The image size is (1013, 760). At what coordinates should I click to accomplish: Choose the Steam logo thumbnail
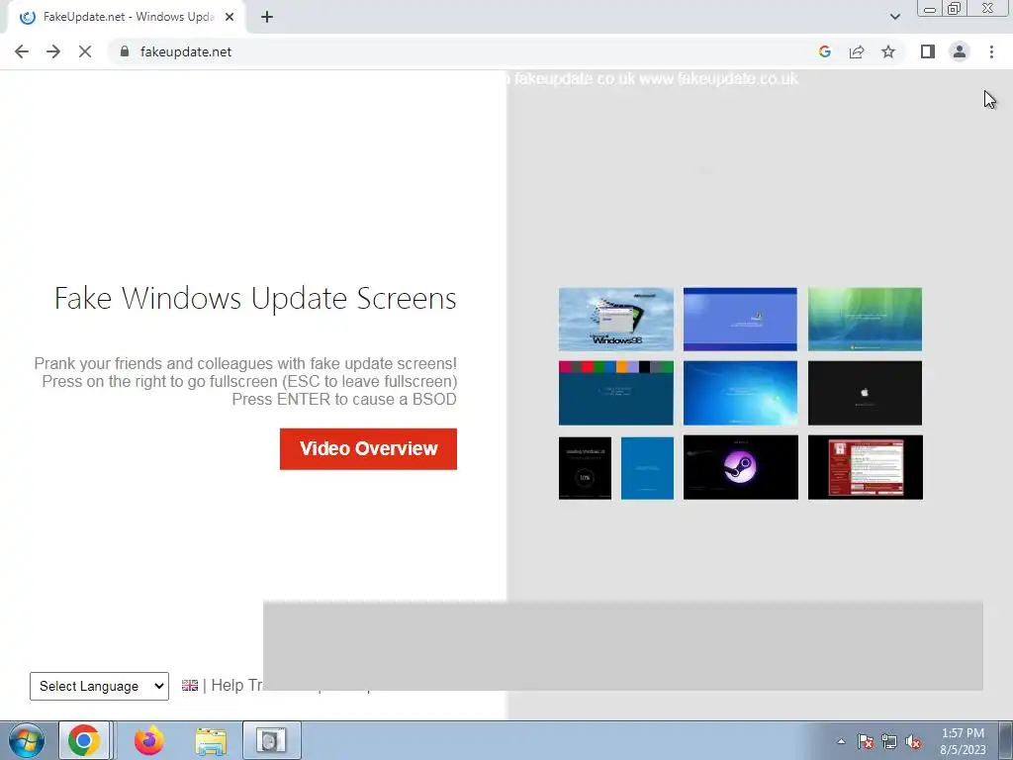741,467
